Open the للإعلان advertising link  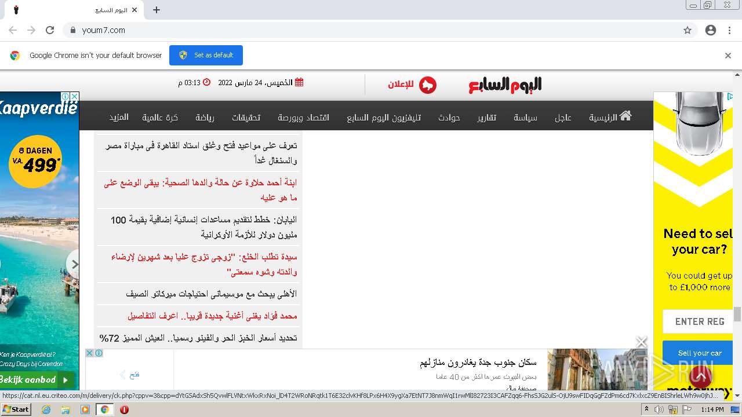pyautogui.click(x=401, y=85)
